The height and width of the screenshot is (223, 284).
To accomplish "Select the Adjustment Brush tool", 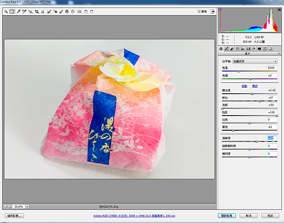I will point(61,11).
